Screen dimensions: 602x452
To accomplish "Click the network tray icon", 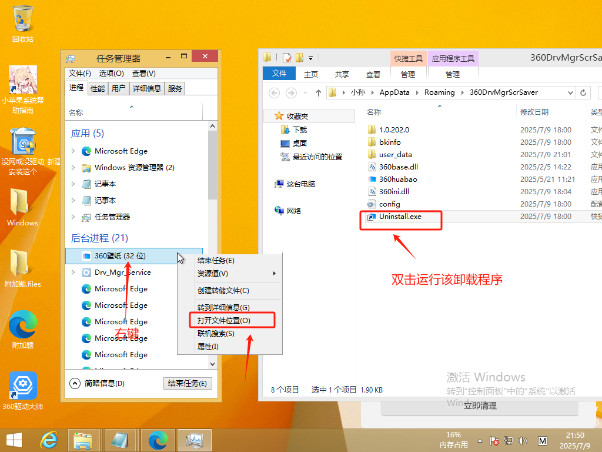I will 509,441.
